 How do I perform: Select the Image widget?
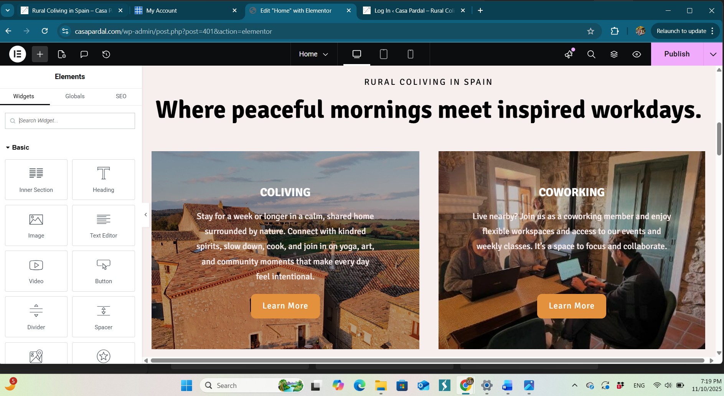pos(36,225)
